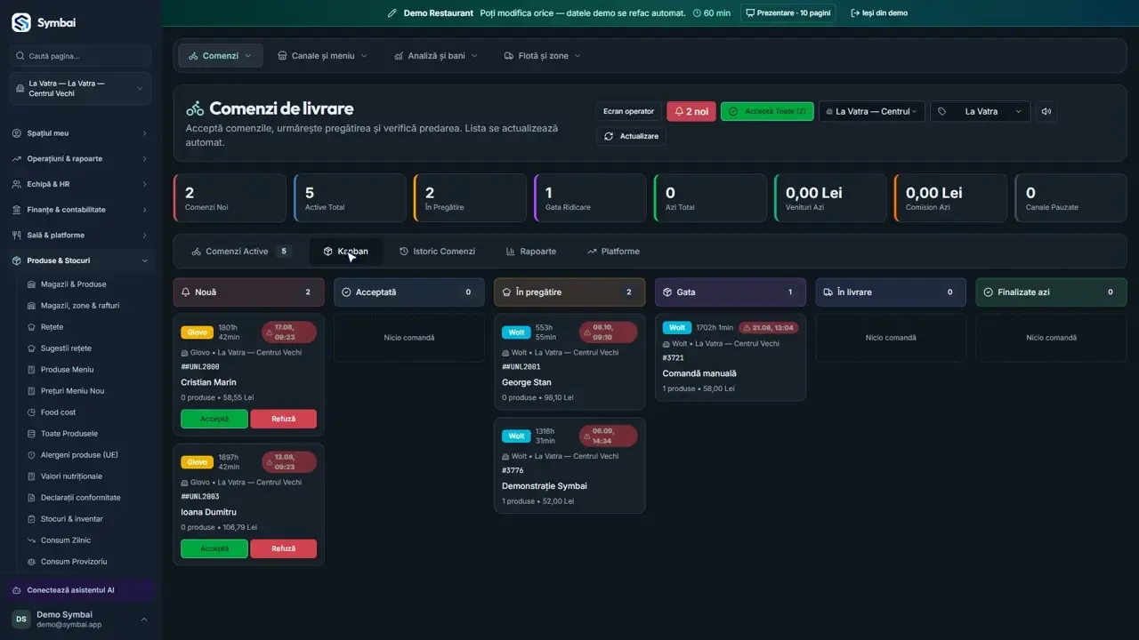Open the Comandă manuală order card
This screenshot has width=1139, height=640.
[x=731, y=356]
